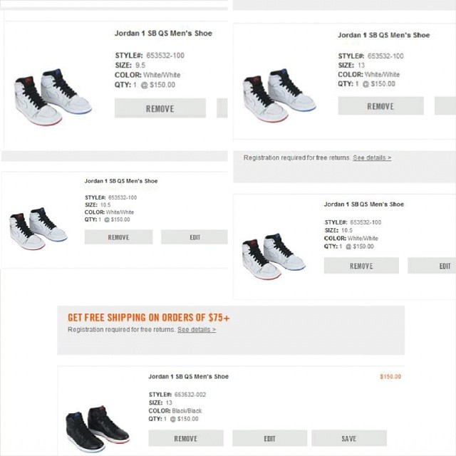Click partially visible button beside size 9.5 Remove
Image resolution: width=456 pixels, height=456 pixels.
(222, 108)
